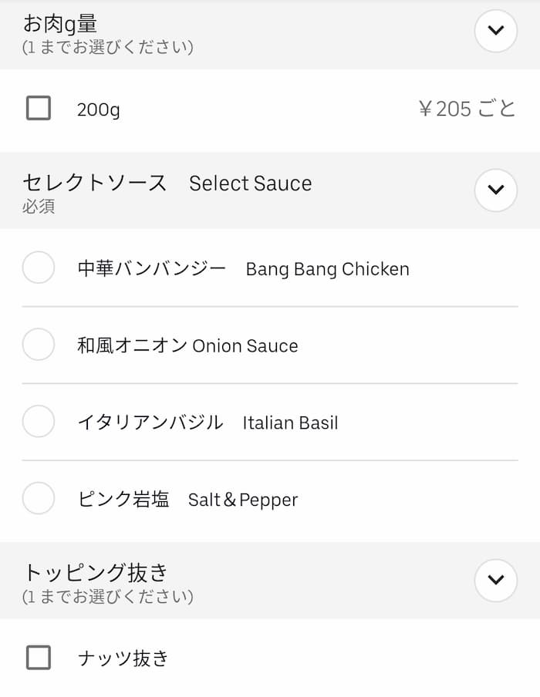Collapse the Select Sauce section chevron

[x=495, y=190]
